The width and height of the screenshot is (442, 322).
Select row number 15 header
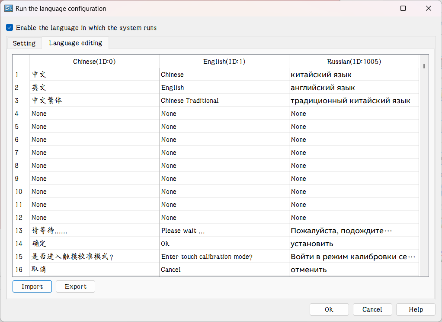click(x=19, y=257)
